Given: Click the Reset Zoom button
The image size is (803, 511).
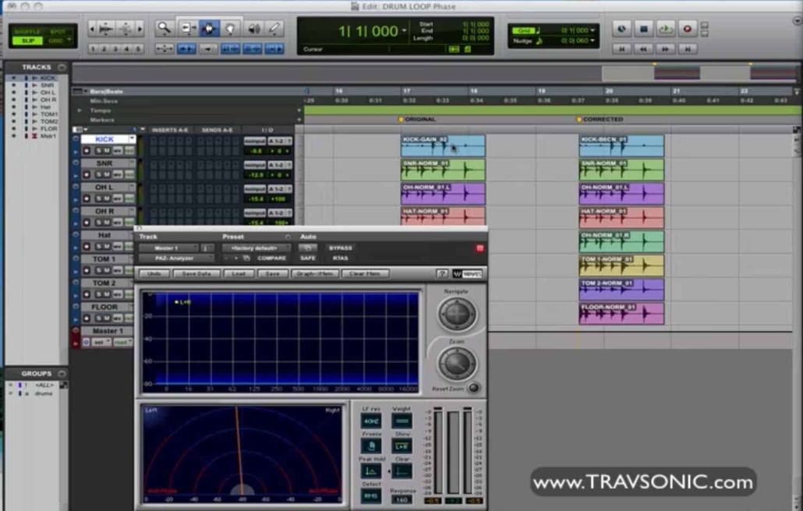Looking at the screenshot, I should pos(472,388).
